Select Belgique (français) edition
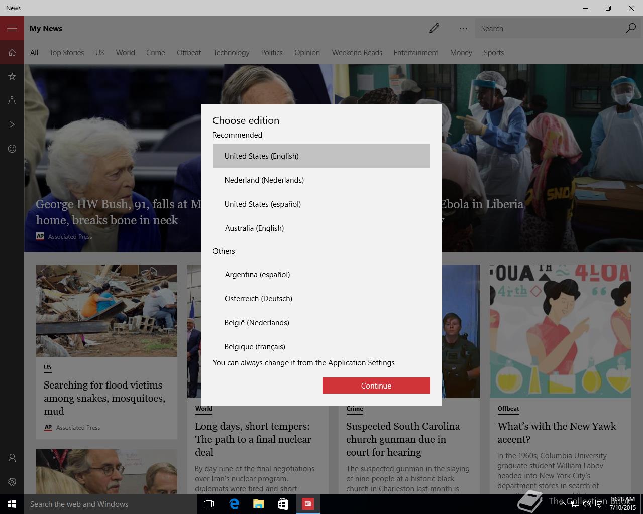Screen dimensions: 643x514 click(321, 345)
